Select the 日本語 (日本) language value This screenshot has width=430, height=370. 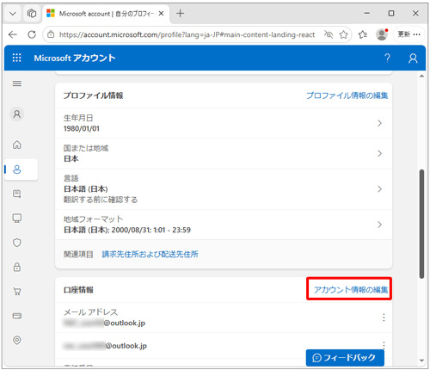click(85, 189)
